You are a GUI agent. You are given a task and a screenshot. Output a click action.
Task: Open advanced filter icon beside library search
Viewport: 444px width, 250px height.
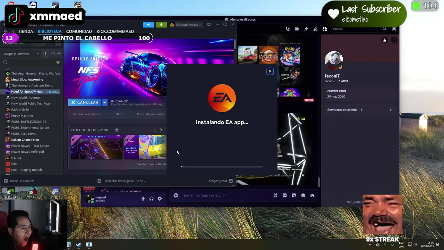click(58, 62)
